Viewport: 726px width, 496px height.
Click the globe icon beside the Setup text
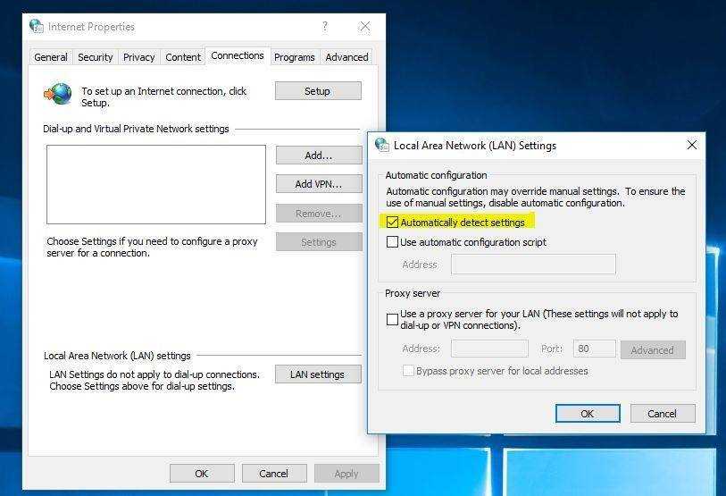(x=59, y=95)
